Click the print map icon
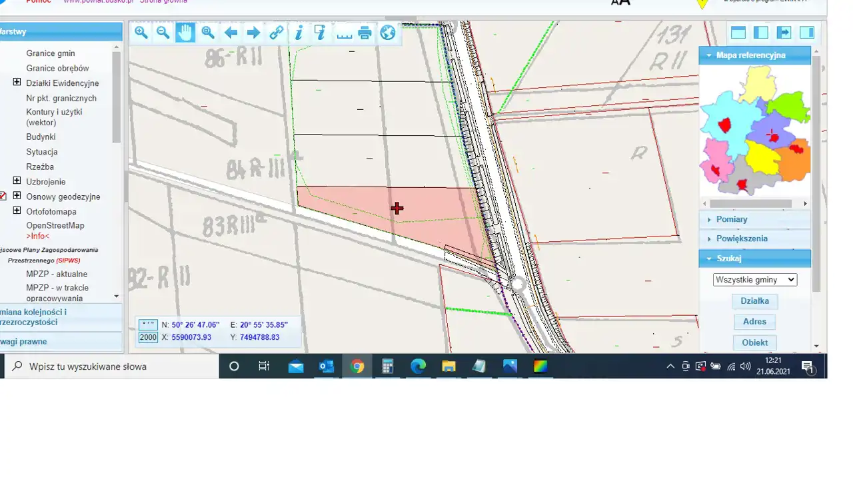 click(x=365, y=33)
